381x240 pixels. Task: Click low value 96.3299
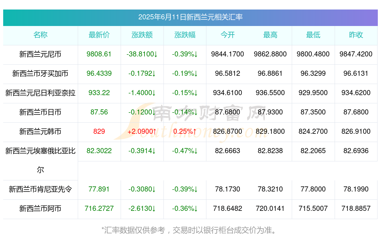[x=313, y=74]
